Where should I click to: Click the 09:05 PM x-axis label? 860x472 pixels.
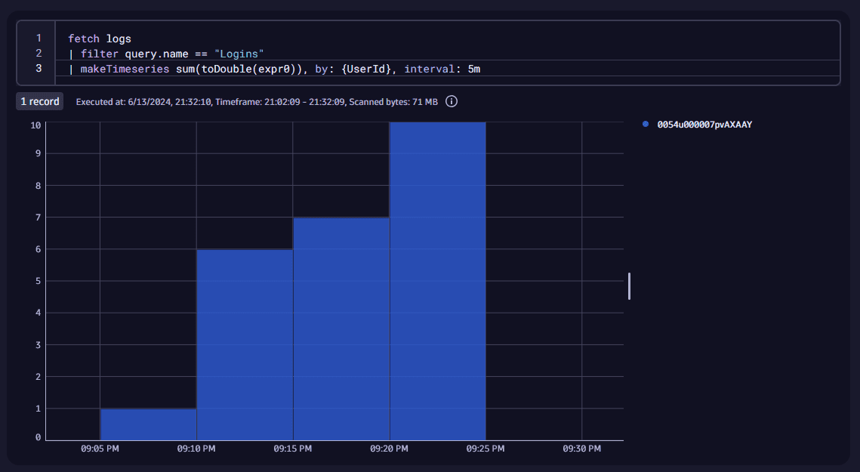click(x=100, y=449)
